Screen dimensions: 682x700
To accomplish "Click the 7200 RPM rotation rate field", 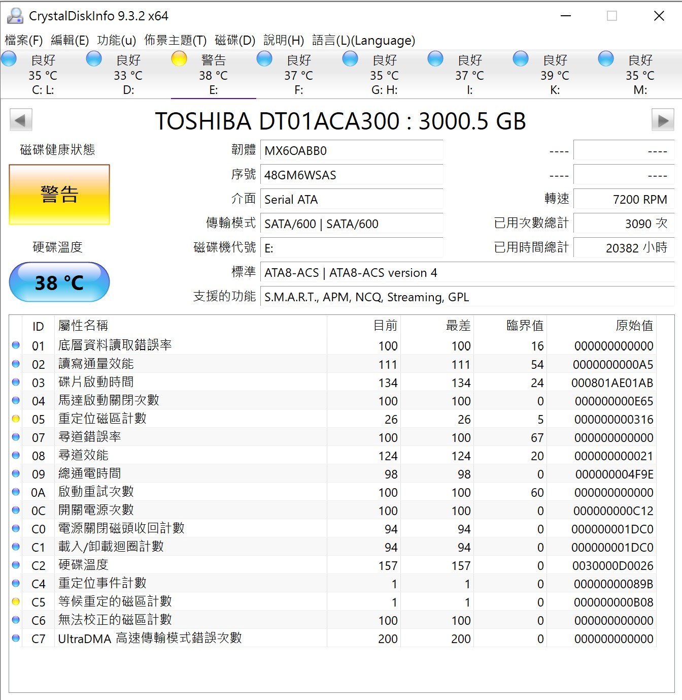I will click(x=624, y=200).
